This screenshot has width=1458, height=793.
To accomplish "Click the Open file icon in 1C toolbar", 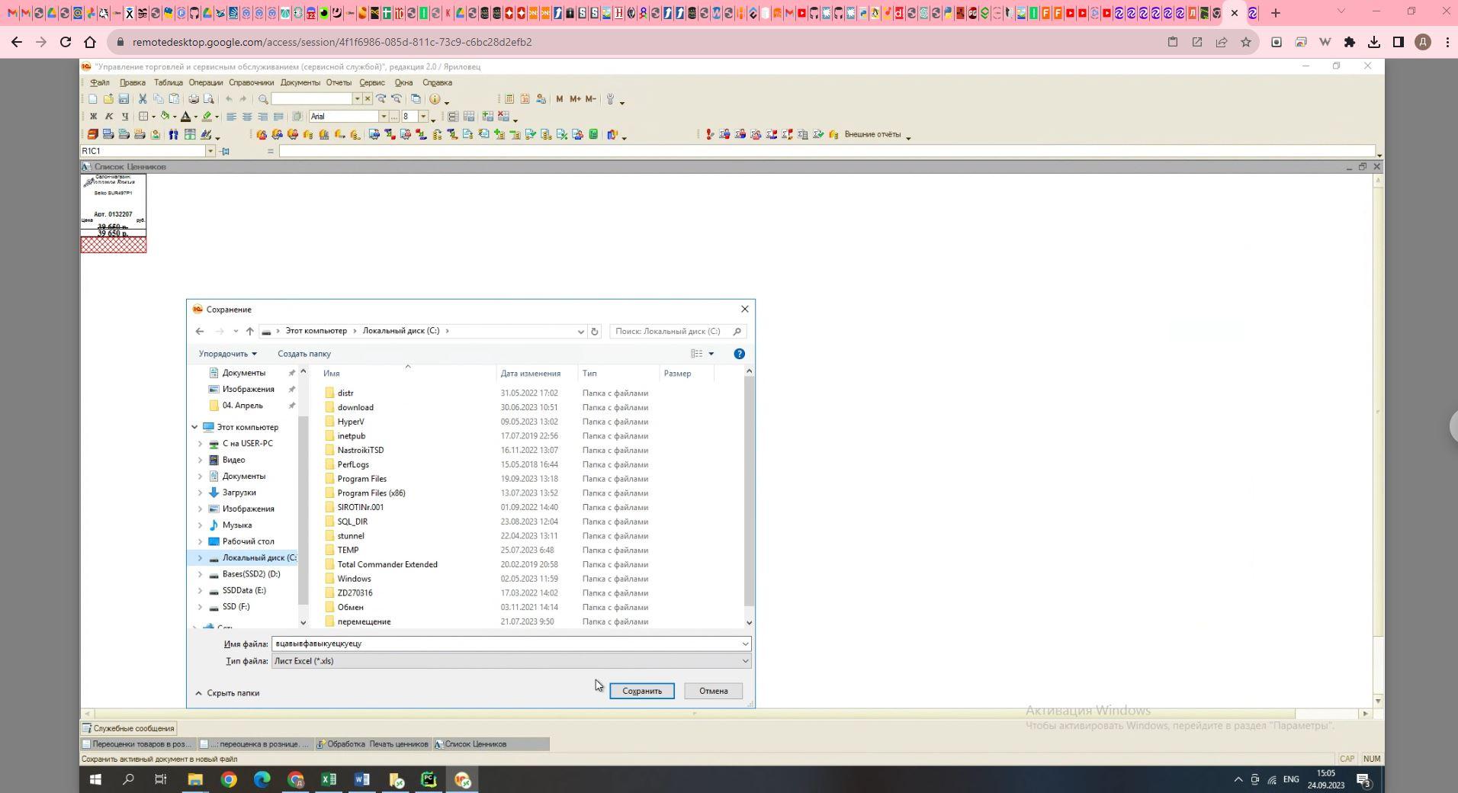I will 108,99.
